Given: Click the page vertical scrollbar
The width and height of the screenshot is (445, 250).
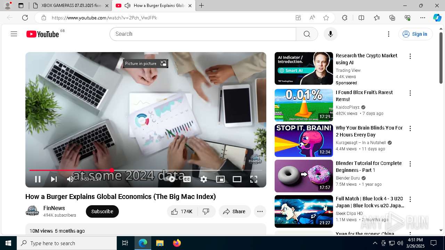Looking at the screenshot, I should click(441, 58).
